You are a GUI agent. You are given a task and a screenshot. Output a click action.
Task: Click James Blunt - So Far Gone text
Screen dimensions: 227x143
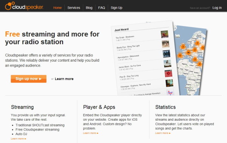click(130, 66)
